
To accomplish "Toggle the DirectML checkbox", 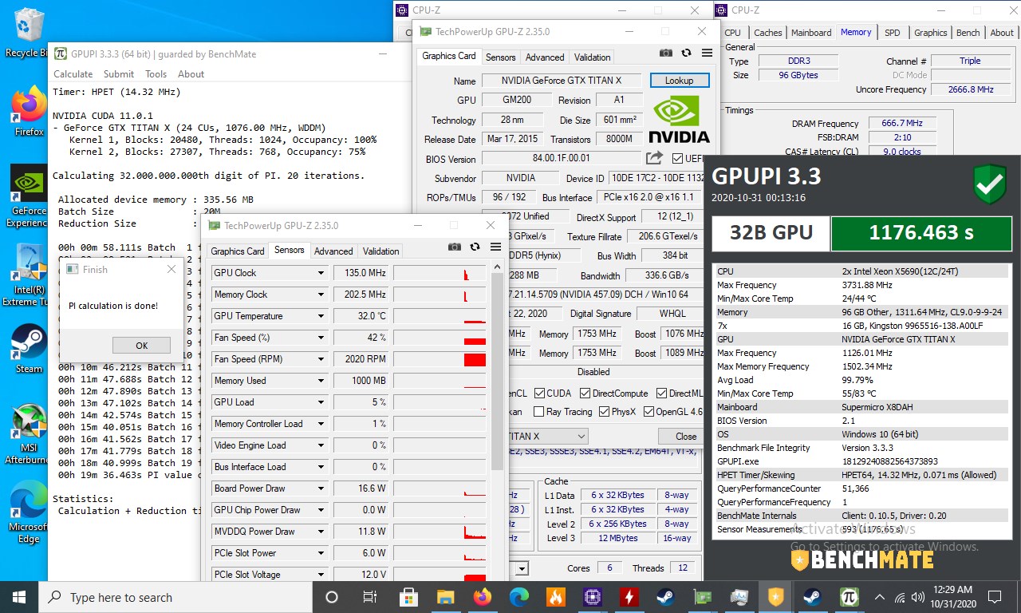I will (662, 393).
